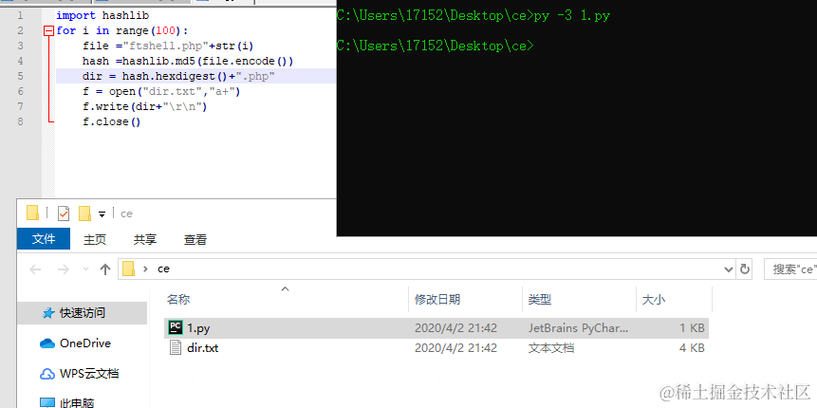Image resolution: width=817 pixels, height=408 pixels.
Task: Select 快速访问 in the navigation pane
Action: tap(83, 313)
